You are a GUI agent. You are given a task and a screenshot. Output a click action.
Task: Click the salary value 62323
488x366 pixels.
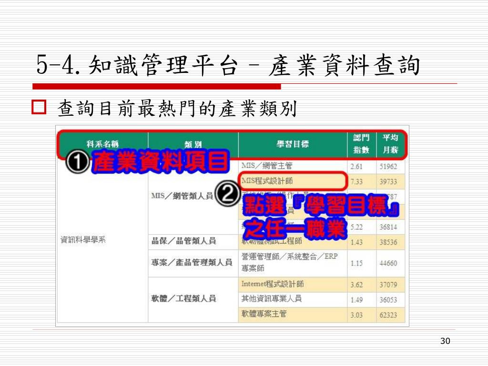388,315
